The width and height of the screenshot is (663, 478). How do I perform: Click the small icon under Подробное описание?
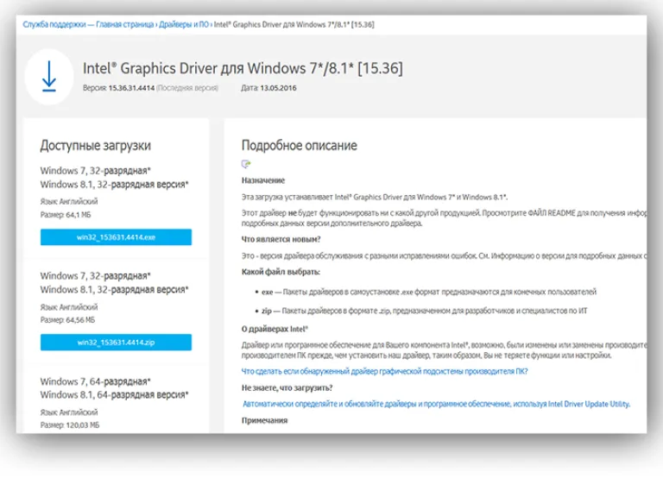tap(246, 164)
